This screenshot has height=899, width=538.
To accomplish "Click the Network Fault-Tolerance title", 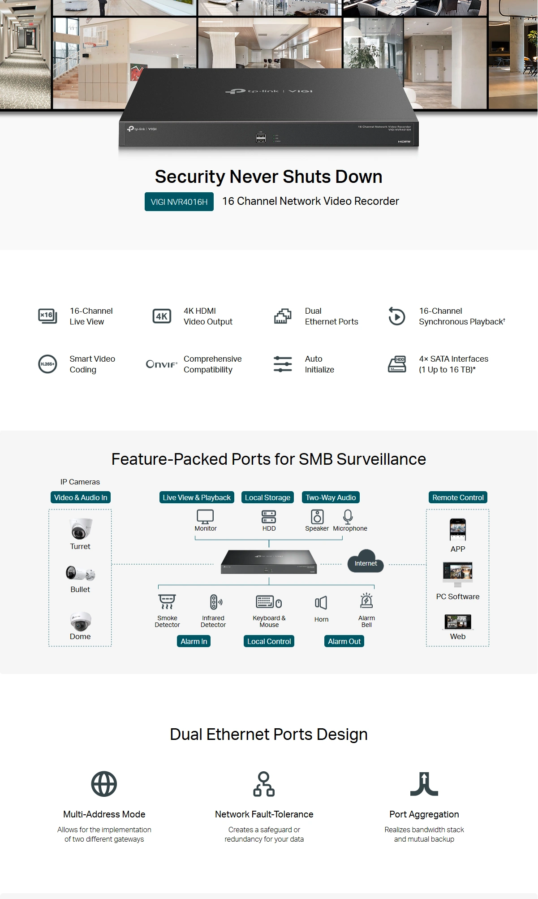I will point(264,814).
